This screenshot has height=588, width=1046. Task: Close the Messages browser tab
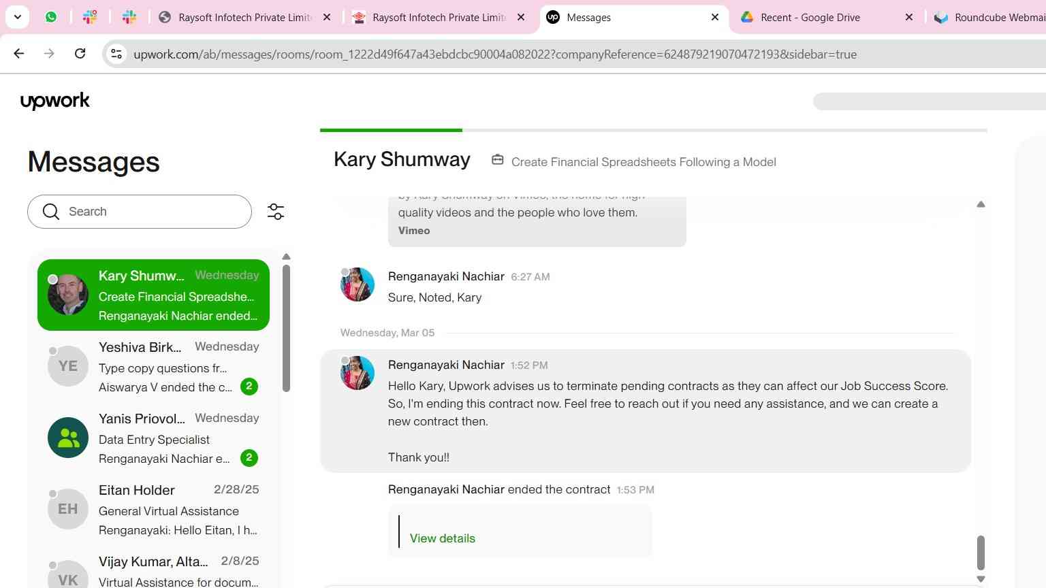715,17
